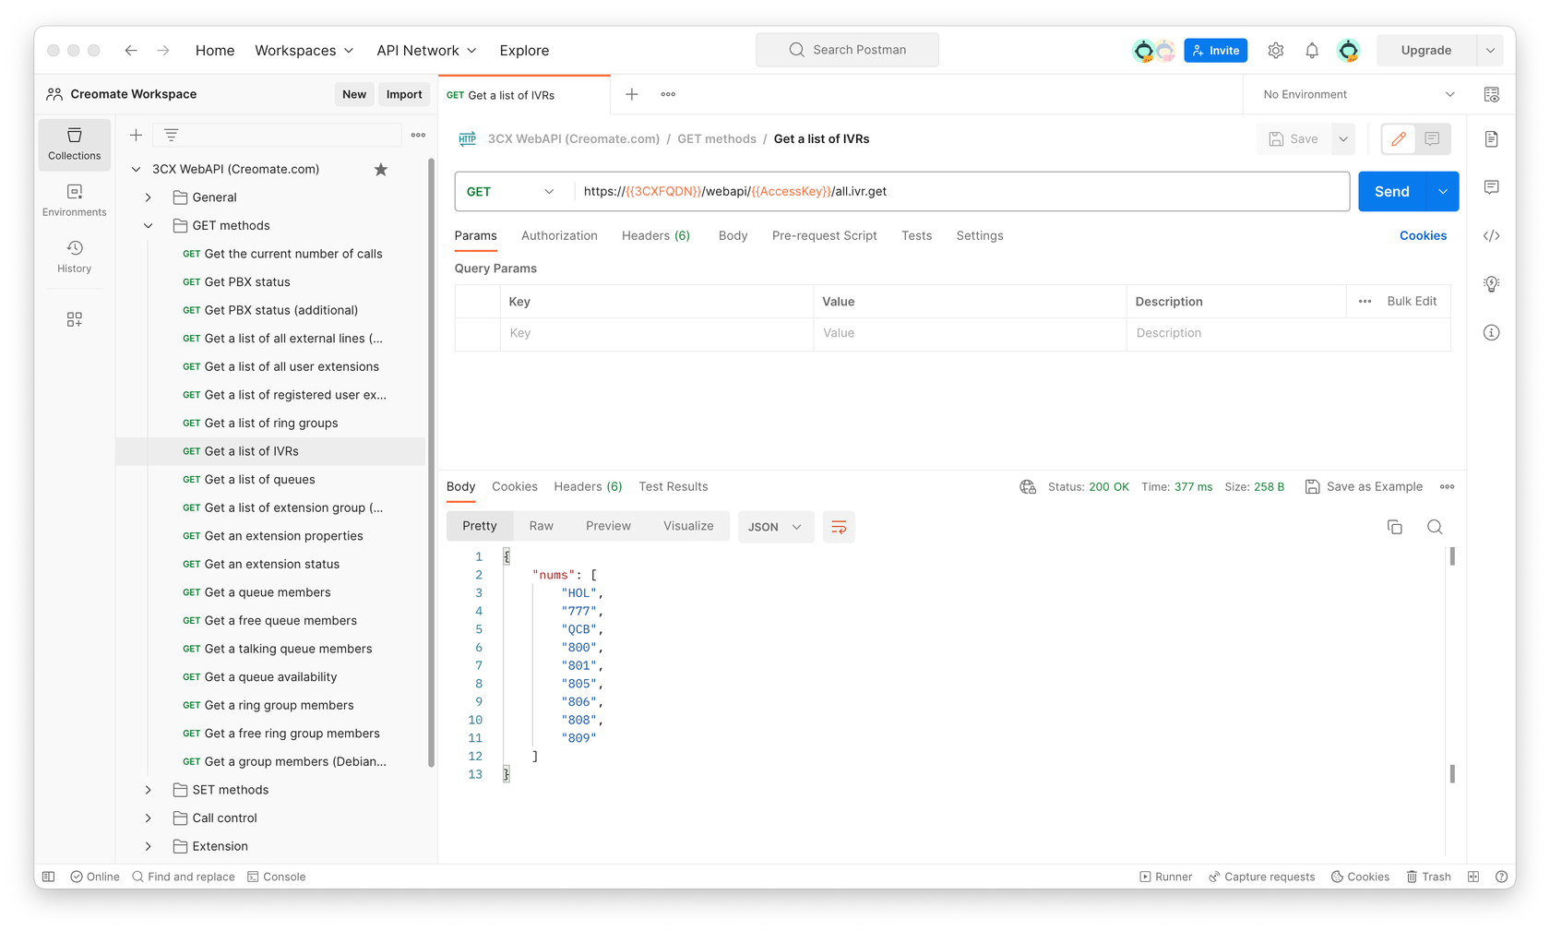Open Capture requests from the status bar
Viewport: 1550px width, 931px height.
coord(1261,877)
